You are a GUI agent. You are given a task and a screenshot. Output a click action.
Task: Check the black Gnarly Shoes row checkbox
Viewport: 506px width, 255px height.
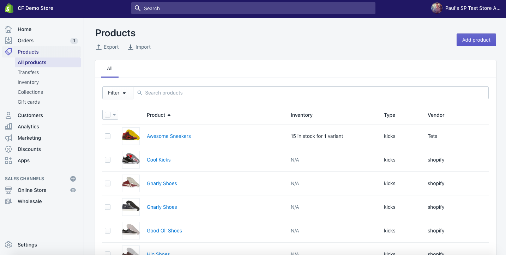point(108,207)
